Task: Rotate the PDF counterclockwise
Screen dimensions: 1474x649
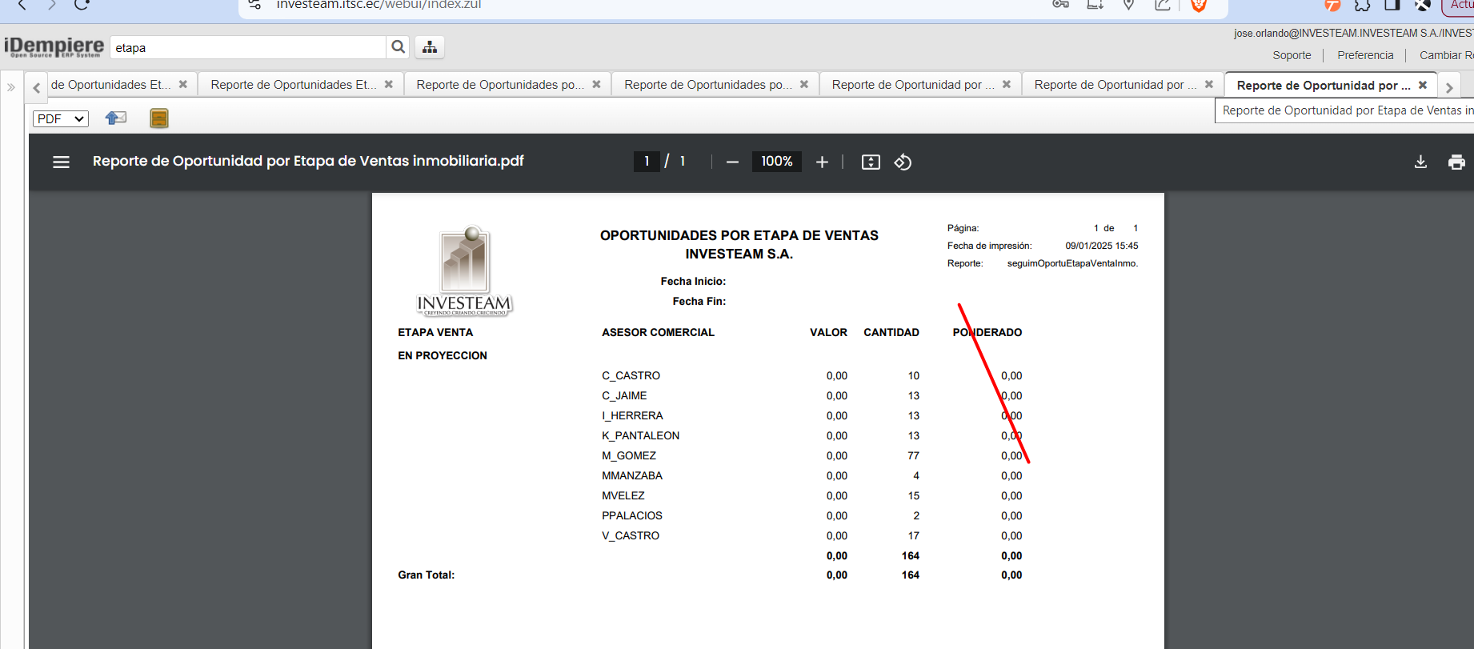Action: pyautogui.click(x=903, y=162)
